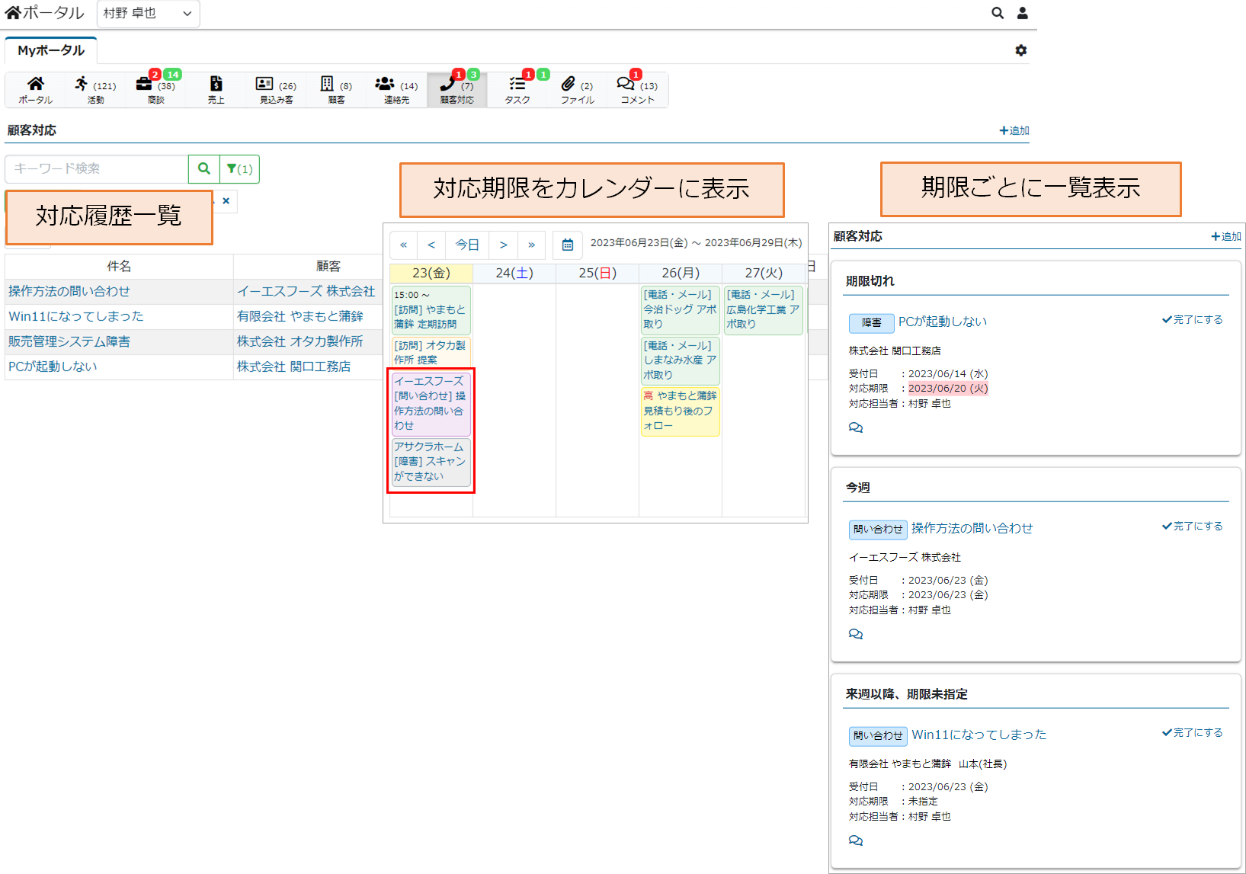Remove the active filter with x

pyautogui.click(x=226, y=201)
